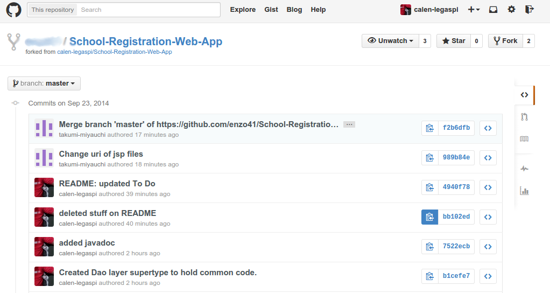Copy SHA b1cefe7 to clipboard
This screenshot has width=550, height=293.
429,276
